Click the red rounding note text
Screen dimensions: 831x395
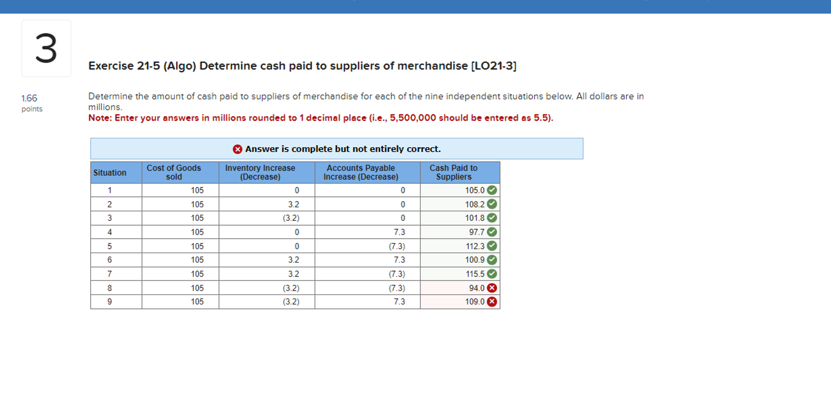pos(321,118)
